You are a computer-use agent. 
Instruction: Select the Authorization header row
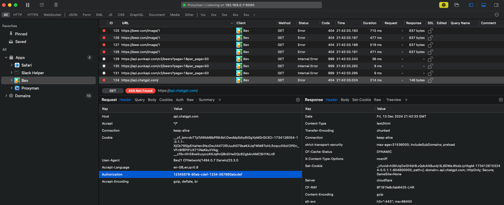pos(201,174)
